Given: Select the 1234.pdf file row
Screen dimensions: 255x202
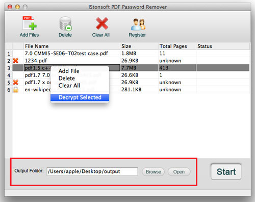Looking at the screenshot, I should click(127, 61).
